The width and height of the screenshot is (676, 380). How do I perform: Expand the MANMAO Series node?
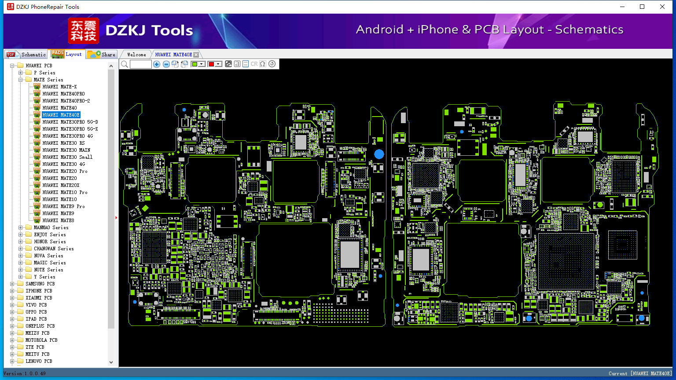point(21,227)
